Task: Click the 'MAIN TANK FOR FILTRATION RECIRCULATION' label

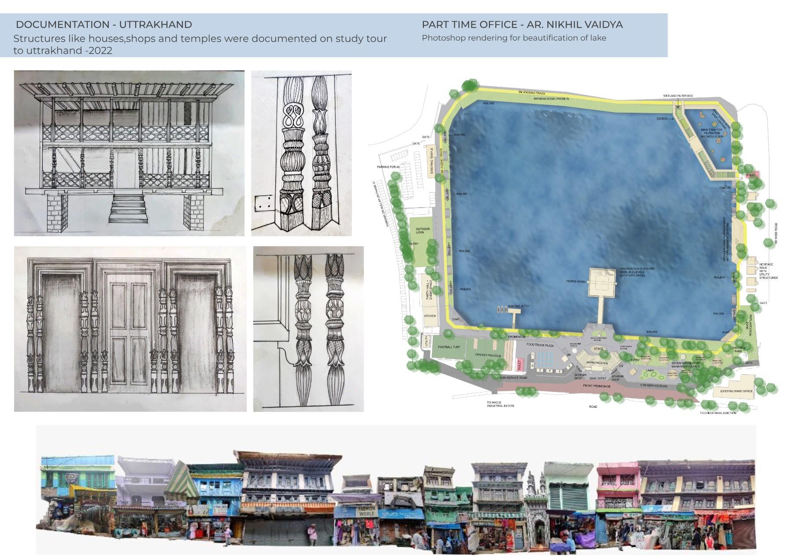Action: (712, 133)
